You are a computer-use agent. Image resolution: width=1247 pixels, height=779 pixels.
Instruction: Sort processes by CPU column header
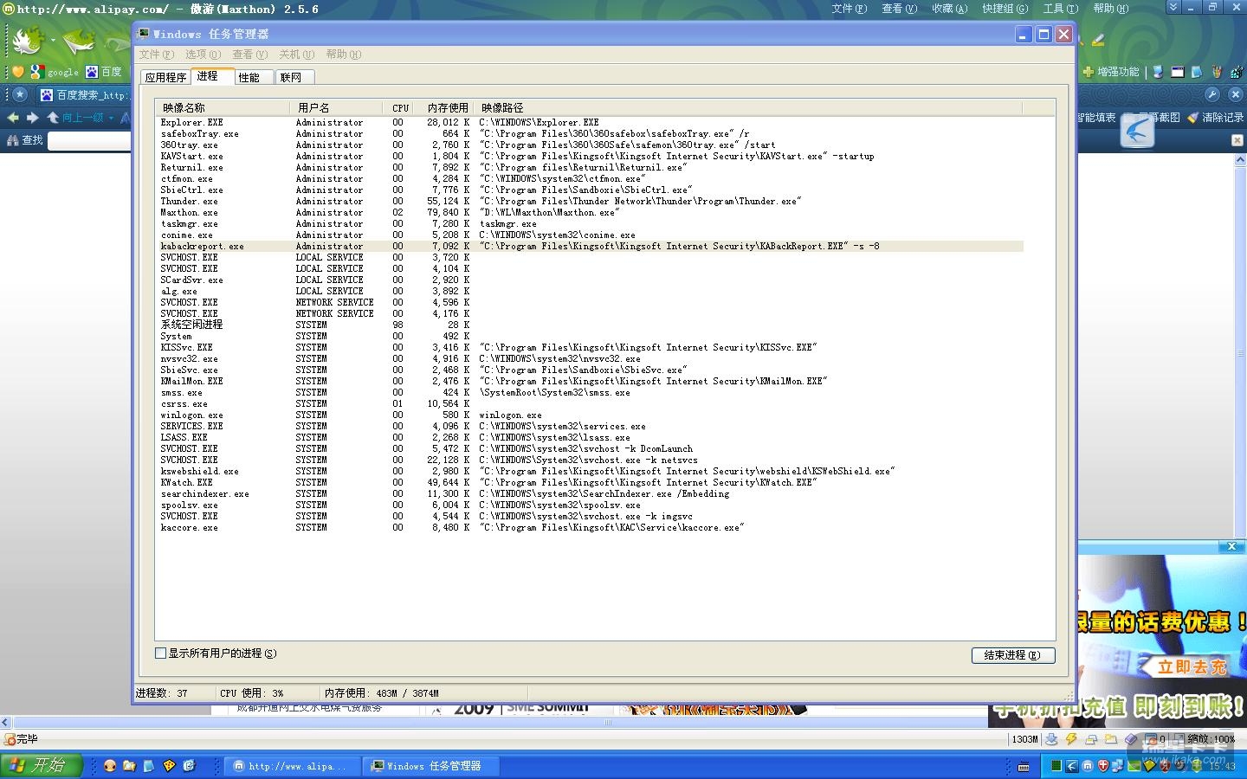click(x=399, y=108)
